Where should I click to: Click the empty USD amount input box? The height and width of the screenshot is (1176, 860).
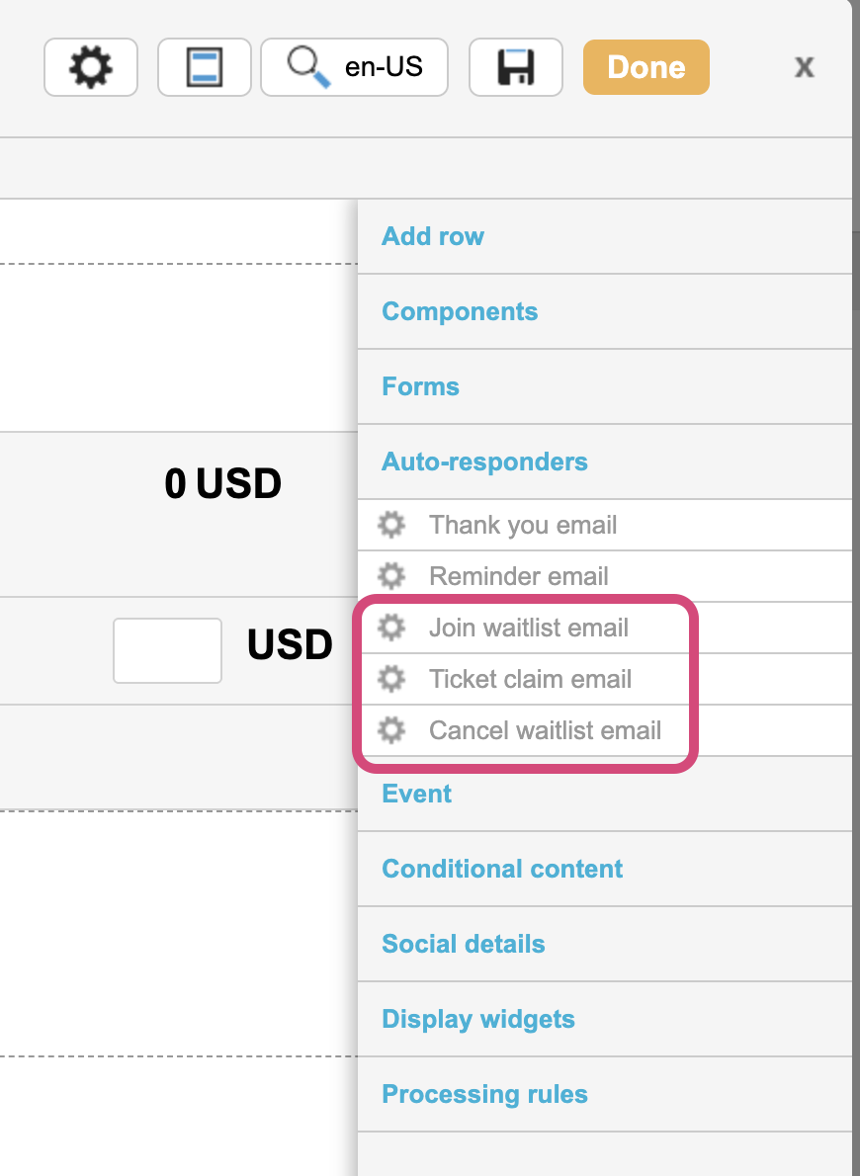(x=167, y=650)
